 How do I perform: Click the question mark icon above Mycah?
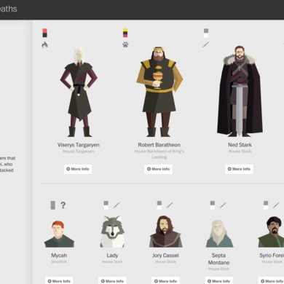pos(63,205)
